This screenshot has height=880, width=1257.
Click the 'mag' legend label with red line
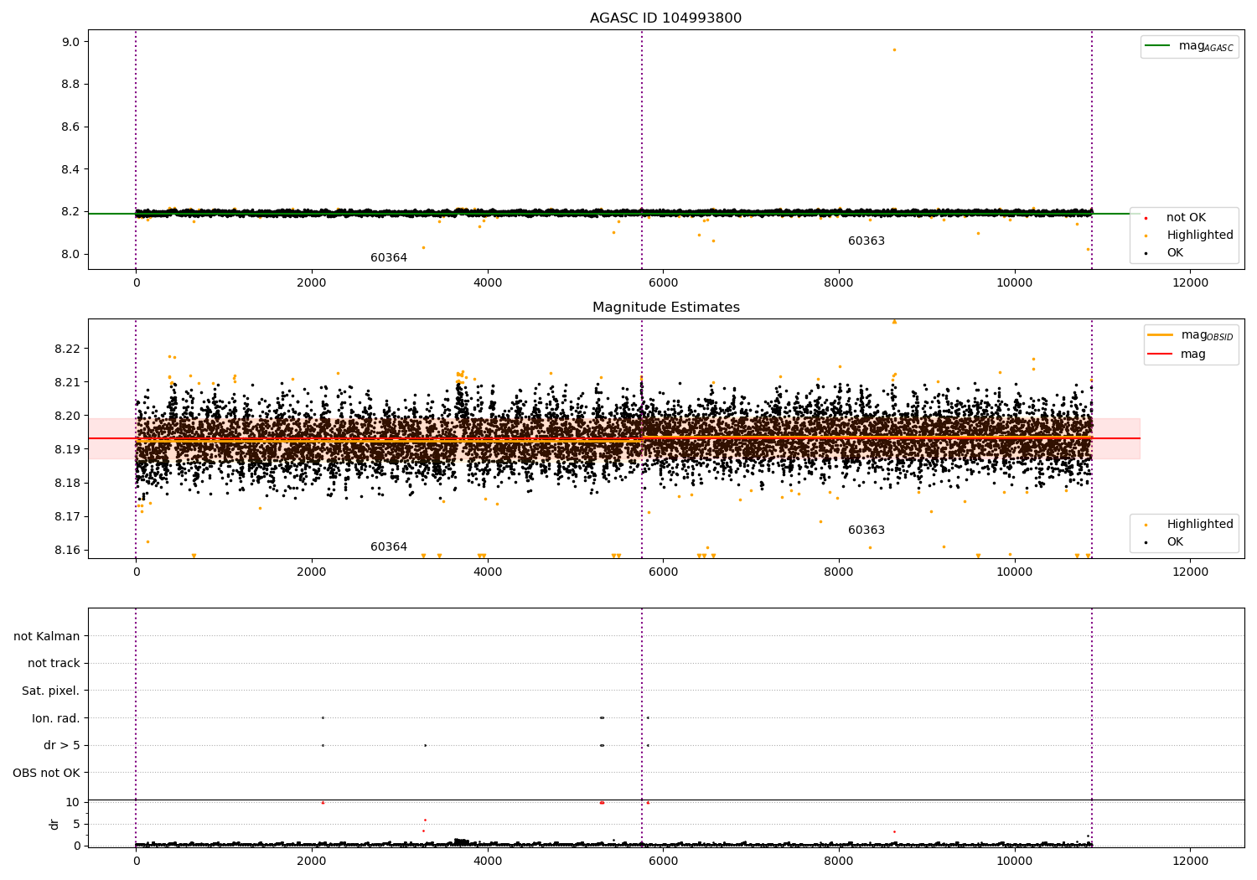point(1193,355)
